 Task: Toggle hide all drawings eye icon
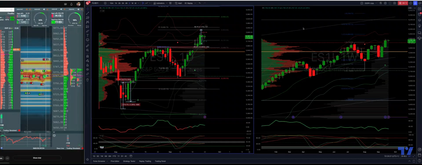(x=88, y=69)
